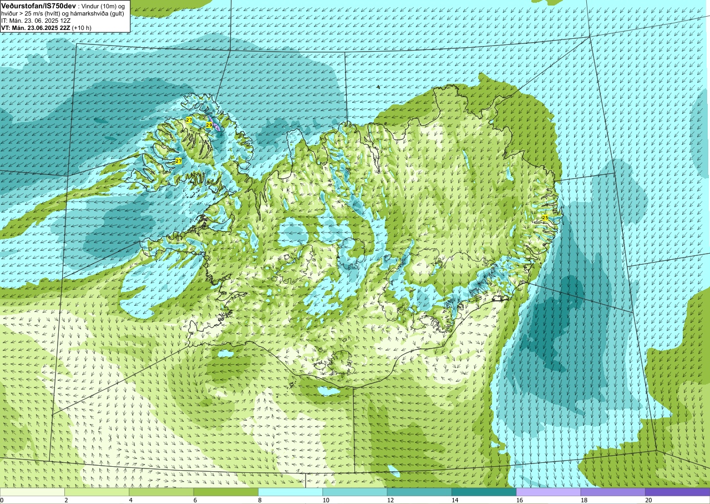Click the pale cyan 8–10 legend swatch
710x504 pixels.
click(290, 492)
